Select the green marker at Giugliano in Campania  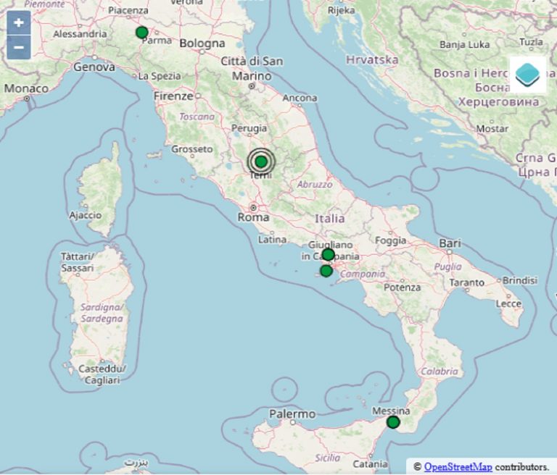[328, 254]
